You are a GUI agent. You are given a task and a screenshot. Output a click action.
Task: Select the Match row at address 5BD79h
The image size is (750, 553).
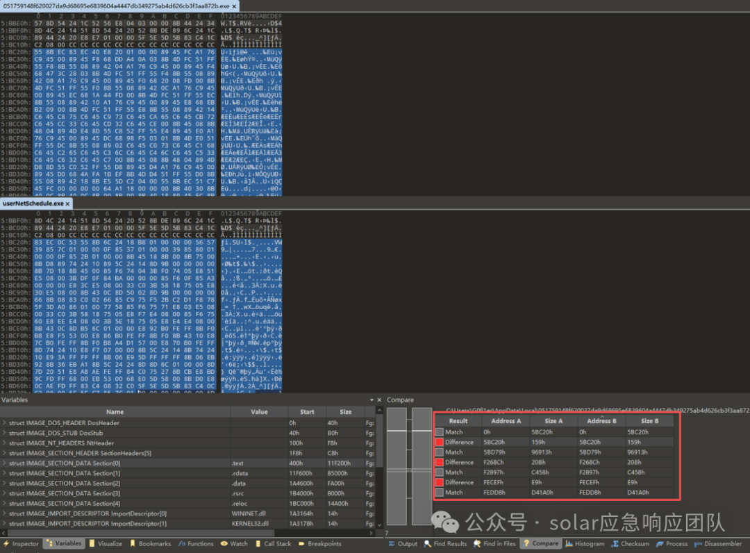coord(554,452)
